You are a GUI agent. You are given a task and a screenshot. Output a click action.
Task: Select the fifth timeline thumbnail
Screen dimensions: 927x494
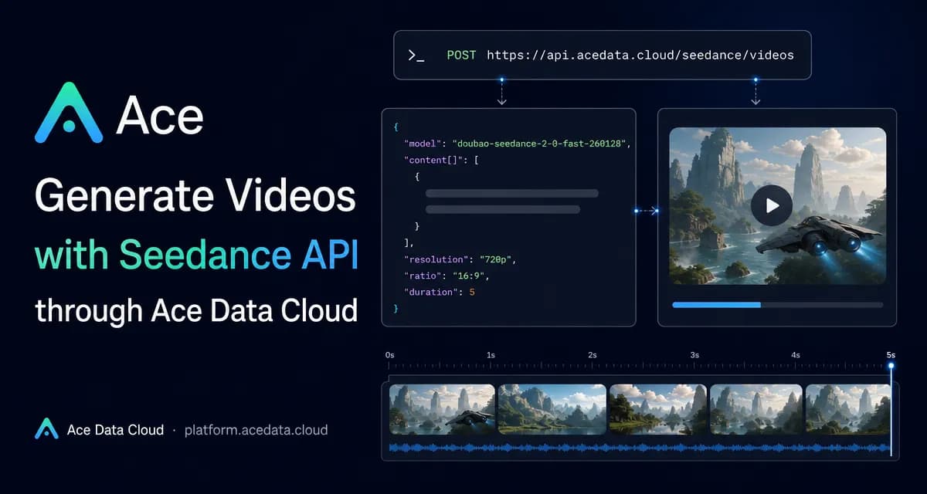click(847, 409)
